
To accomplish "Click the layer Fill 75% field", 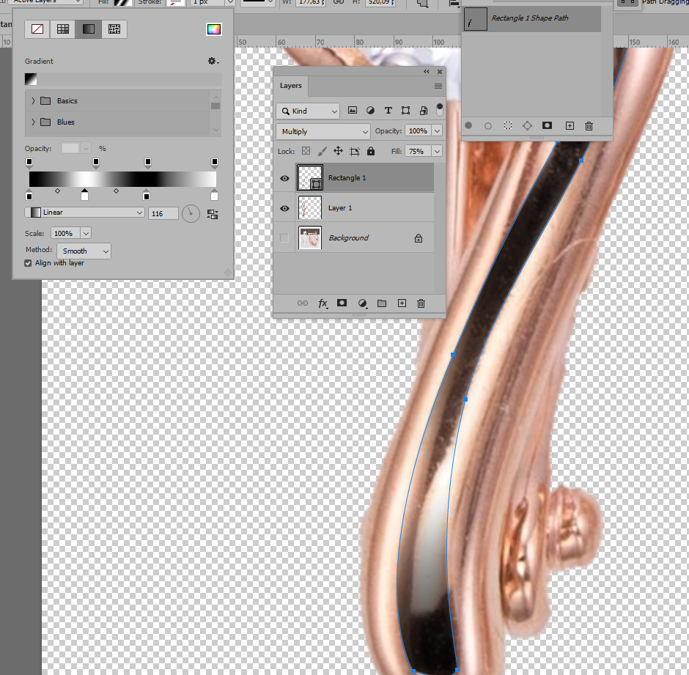I will (418, 151).
